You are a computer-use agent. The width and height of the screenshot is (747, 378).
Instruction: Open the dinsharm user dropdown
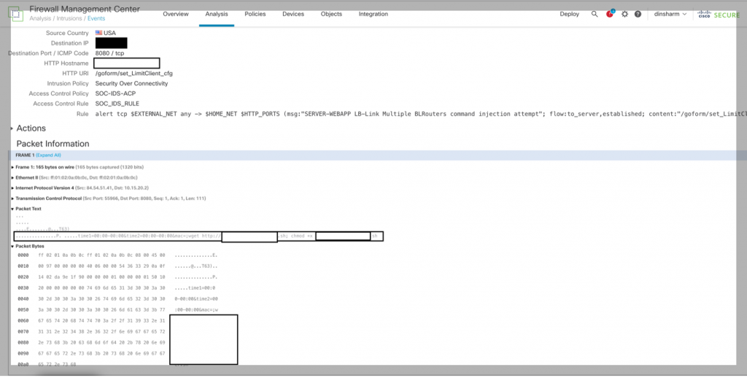click(671, 14)
